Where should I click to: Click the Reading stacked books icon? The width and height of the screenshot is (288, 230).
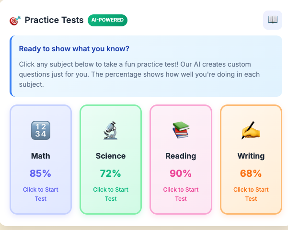(181, 130)
